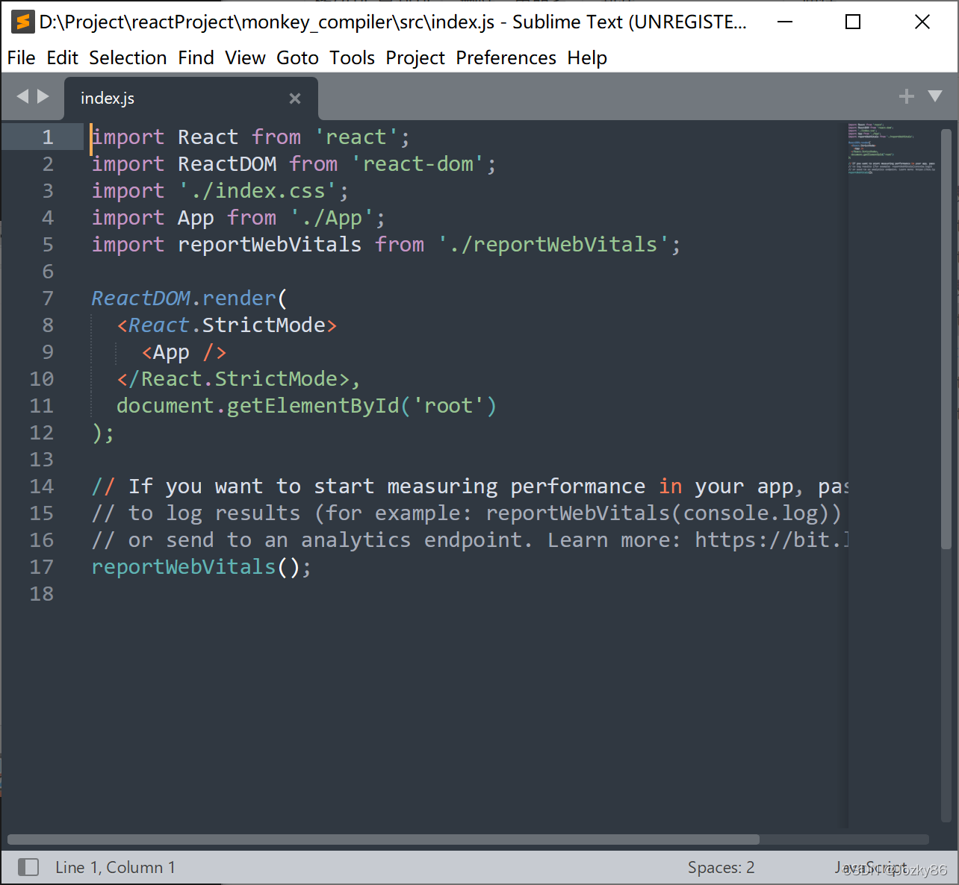Close the index.js tab
The height and width of the screenshot is (885, 959).
point(295,98)
